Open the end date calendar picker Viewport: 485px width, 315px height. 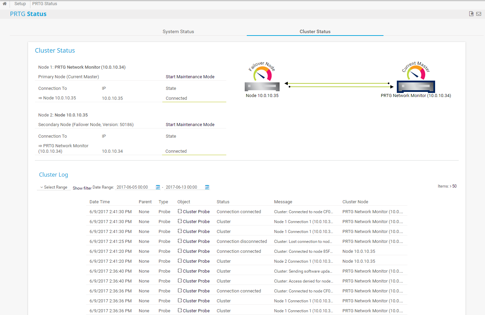[207, 187]
